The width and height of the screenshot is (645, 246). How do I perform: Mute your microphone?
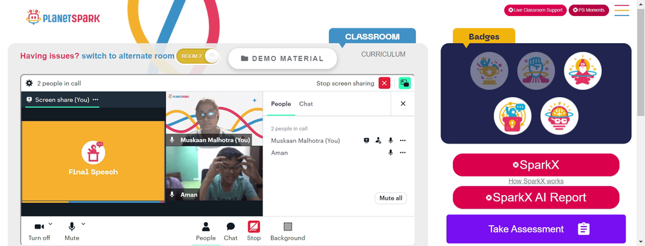click(x=72, y=231)
